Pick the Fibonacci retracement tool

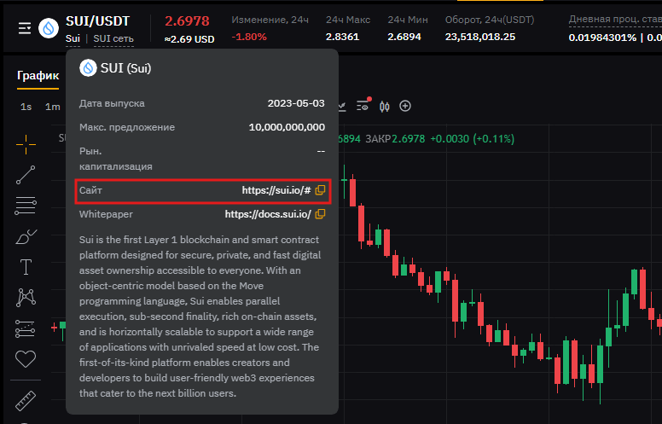[26, 205]
